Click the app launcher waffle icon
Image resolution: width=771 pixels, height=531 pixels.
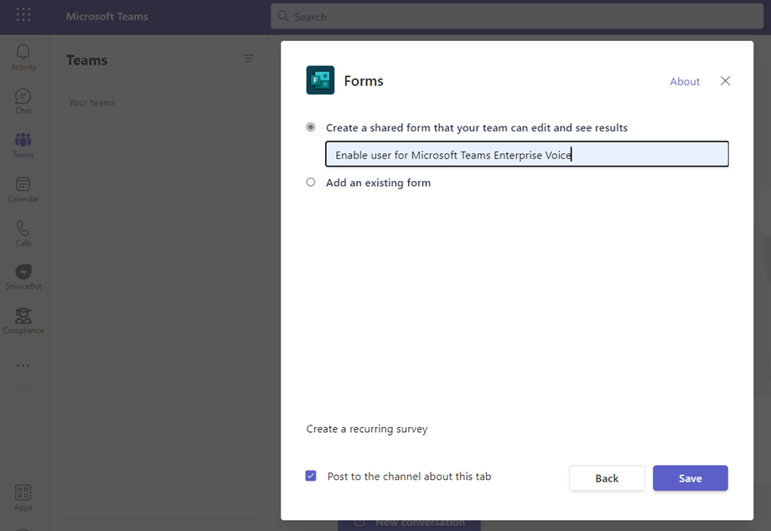[23, 16]
